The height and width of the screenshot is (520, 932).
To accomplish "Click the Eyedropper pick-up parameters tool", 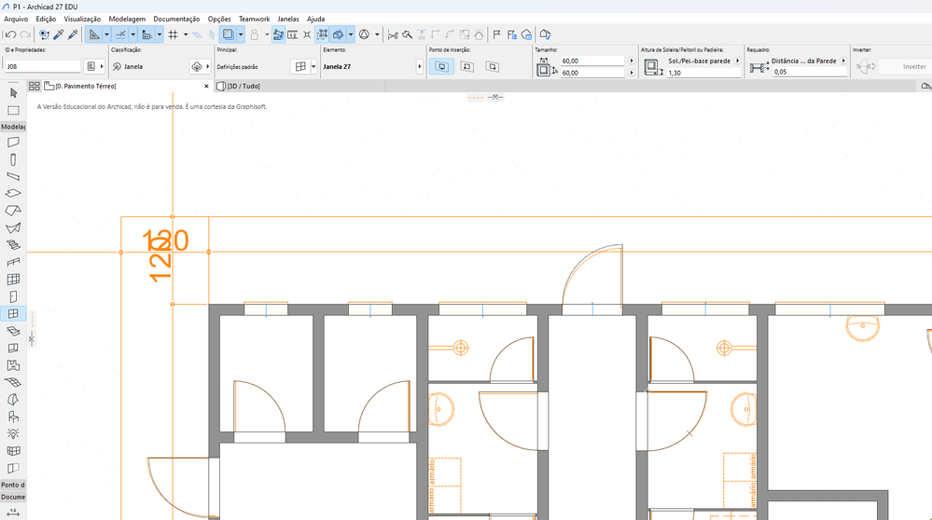I will [x=59, y=34].
